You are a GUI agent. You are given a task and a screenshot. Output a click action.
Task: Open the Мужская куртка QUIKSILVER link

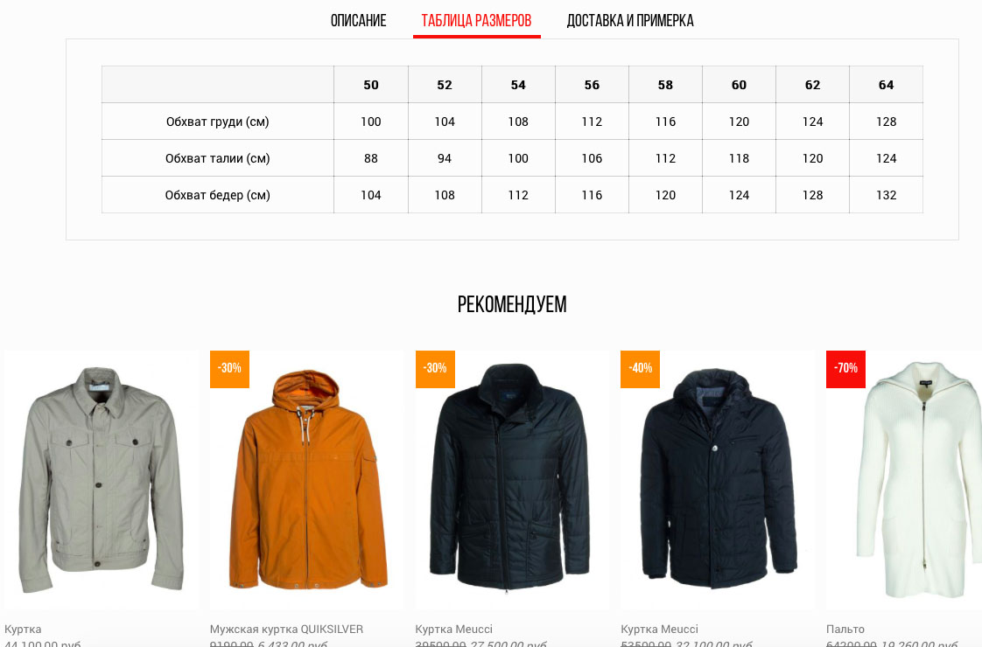click(x=286, y=629)
